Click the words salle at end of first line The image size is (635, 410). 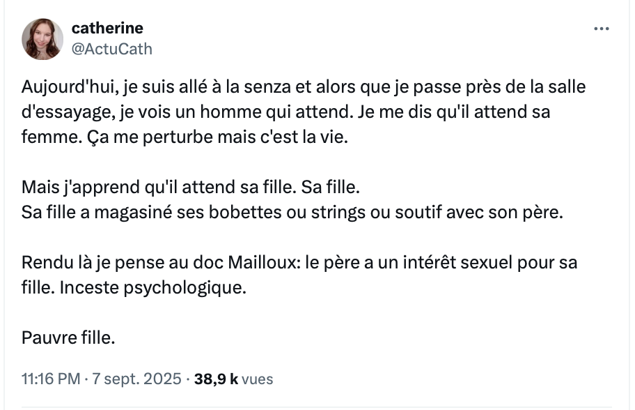(567, 87)
